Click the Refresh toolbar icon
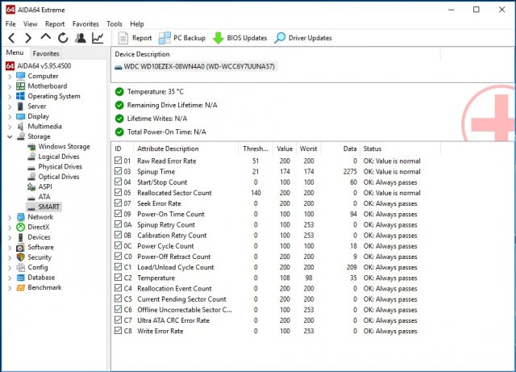Image resolution: width=516 pixels, height=372 pixels. tap(63, 38)
